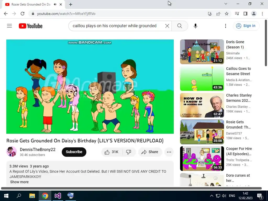The height and width of the screenshot is (201, 268).
Task: Click Chrome forward button
Action: pyautogui.click(x=14, y=14)
